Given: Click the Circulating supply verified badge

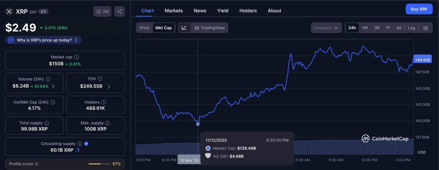Looking at the screenshot, I should [x=86, y=144].
